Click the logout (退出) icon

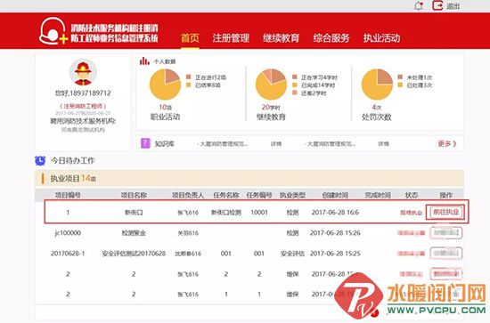(x=437, y=5)
